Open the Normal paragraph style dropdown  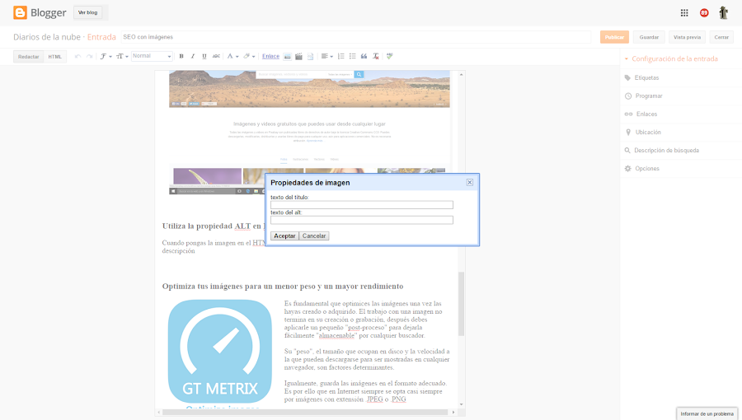pyautogui.click(x=152, y=56)
